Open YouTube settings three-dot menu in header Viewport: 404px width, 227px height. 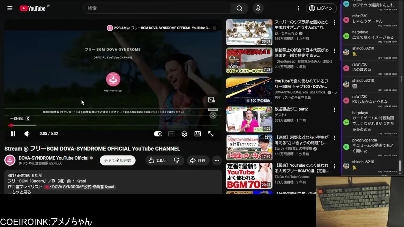pyautogui.click(x=298, y=9)
